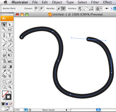Open the Illustrator application menu

coord(20,2)
